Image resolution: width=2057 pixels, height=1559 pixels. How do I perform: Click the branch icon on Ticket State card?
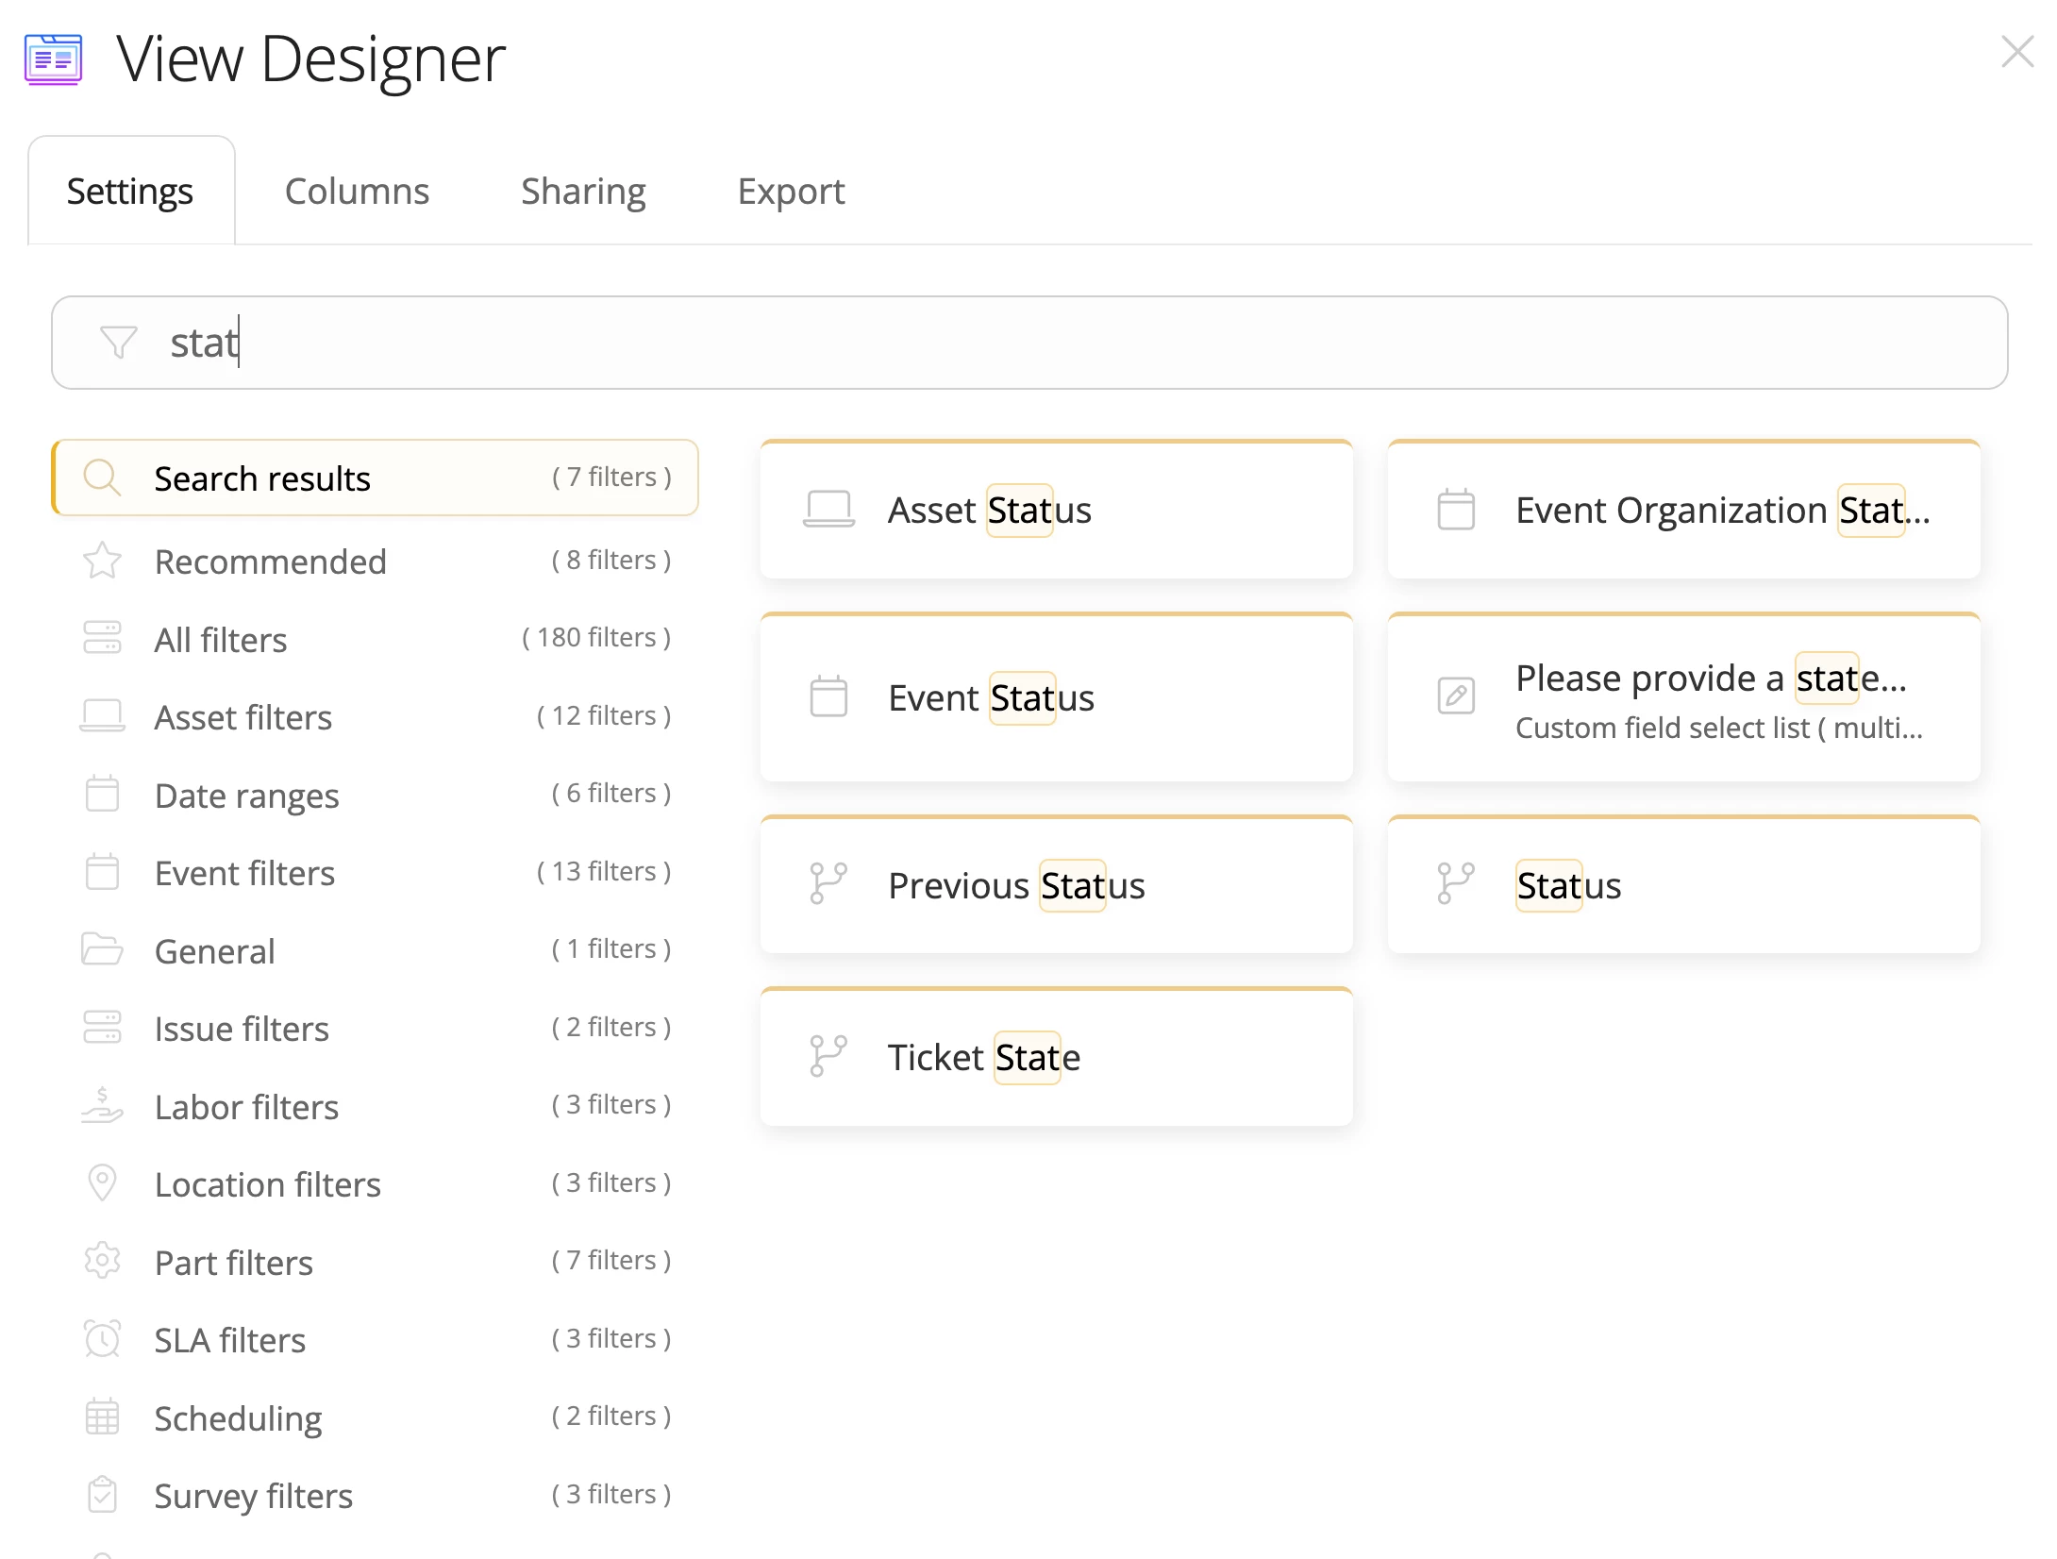point(828,1056)
